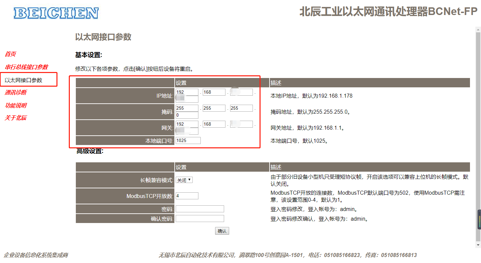Image resolution: width=481 pixels, height=263 pixels.
Task: Click the first IP地址 octet field (192)
Action: click(x=187, y=92)
